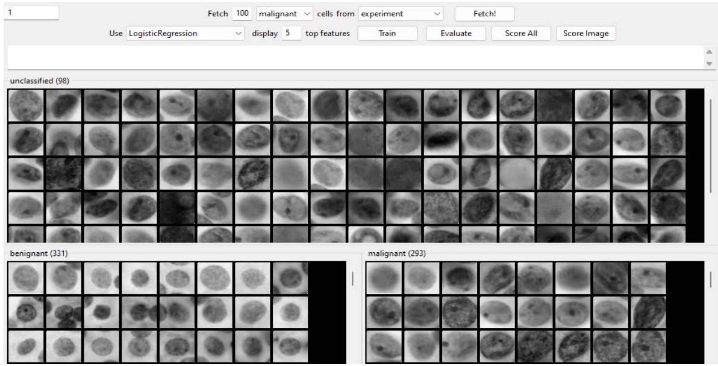Click the Fetch! button
Viewport: 718px width, 366px height.
[x=484, y=13]
